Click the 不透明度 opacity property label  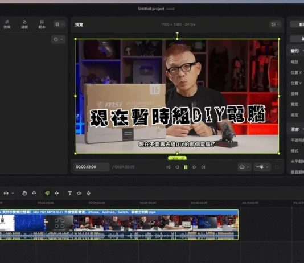(297, 140)
